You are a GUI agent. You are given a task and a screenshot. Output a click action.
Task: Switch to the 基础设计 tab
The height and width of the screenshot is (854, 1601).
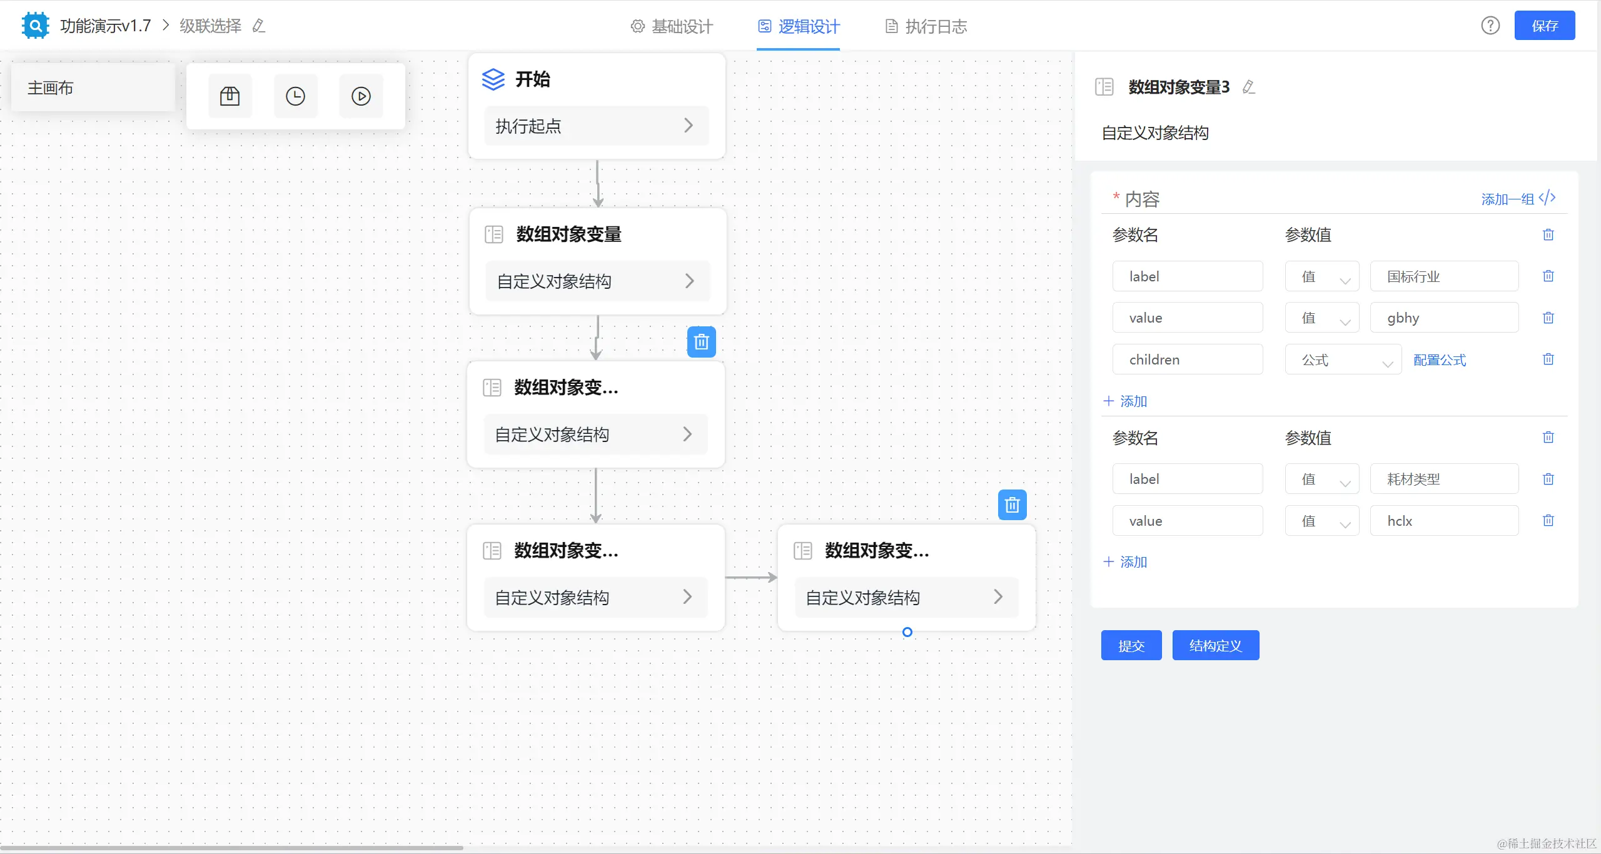pyautogui.click(x=672, y=26)
